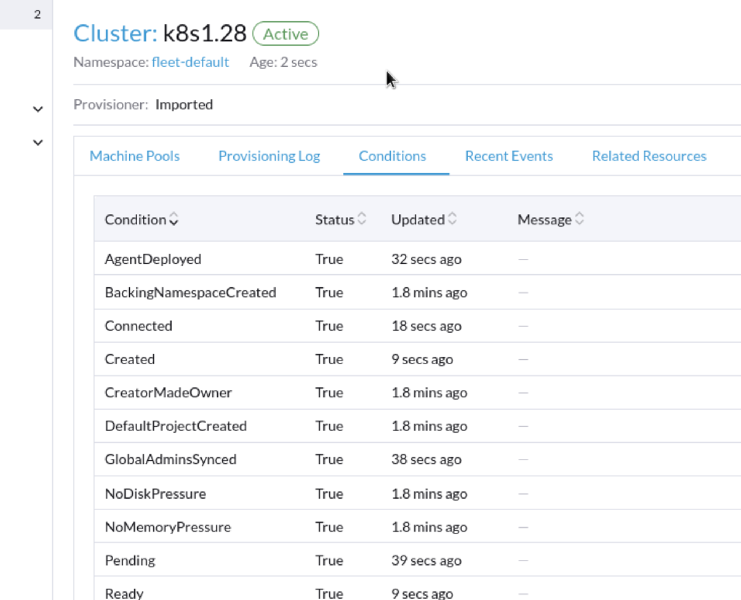Select the AgentDeployed condition row
Viewport: 741px width, 600px height.
point(153,259)
